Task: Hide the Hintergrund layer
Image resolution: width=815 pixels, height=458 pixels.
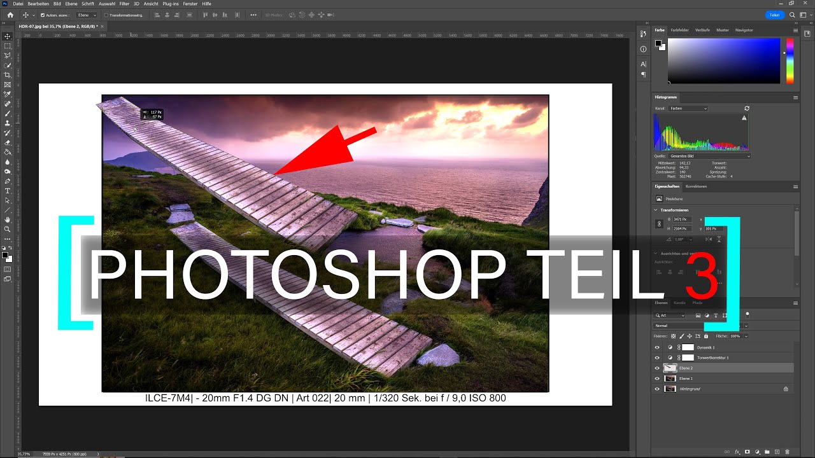Action: click(657, 389)
